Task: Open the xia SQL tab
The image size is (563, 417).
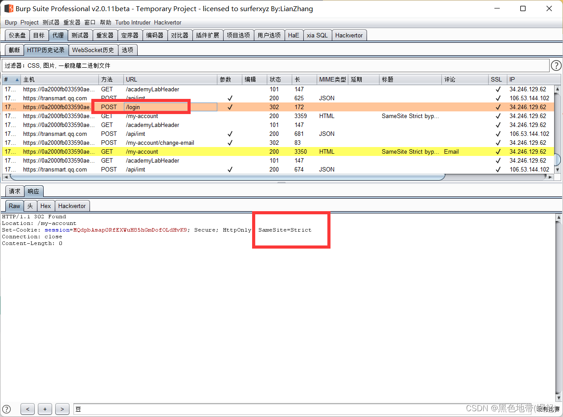Action: click(317, 35)
